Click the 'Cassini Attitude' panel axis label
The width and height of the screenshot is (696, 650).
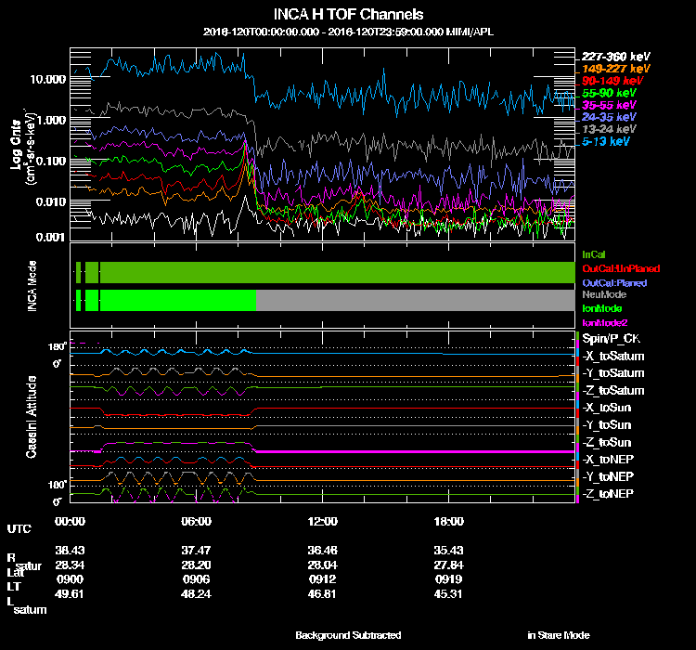(x=31, y=417)
